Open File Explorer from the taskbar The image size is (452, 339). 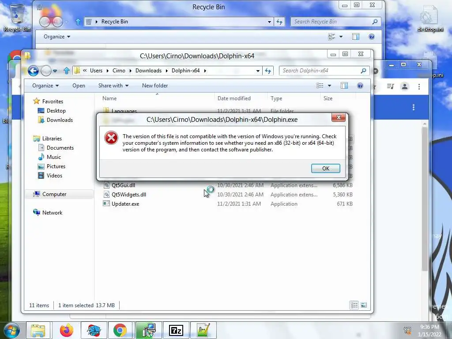click(38, 330)
